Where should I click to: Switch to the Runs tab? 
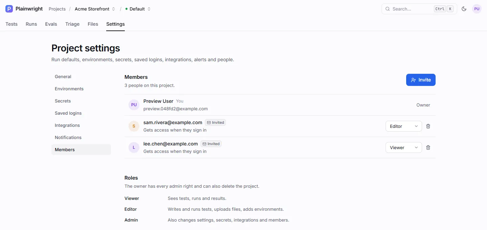click(31, 24)
